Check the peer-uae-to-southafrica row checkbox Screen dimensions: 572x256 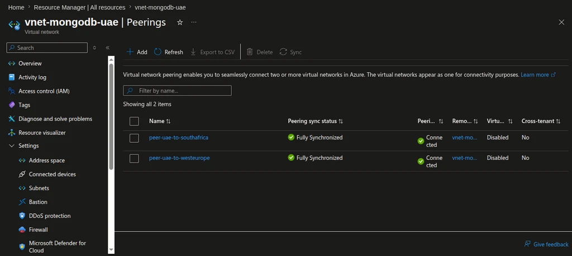(x=134, y=138)
